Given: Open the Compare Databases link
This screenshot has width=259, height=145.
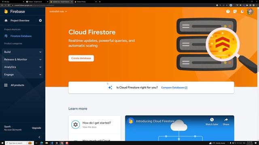Looking at the screenshot, I should pos(174,88).
